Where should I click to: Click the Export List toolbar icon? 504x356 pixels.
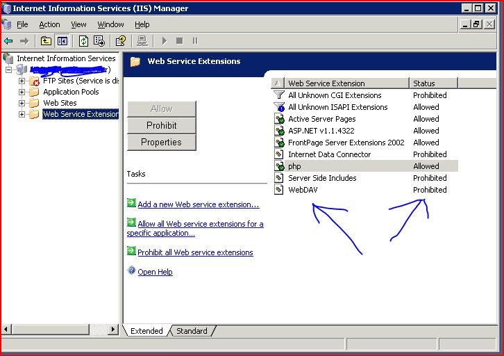pos(99,41)
